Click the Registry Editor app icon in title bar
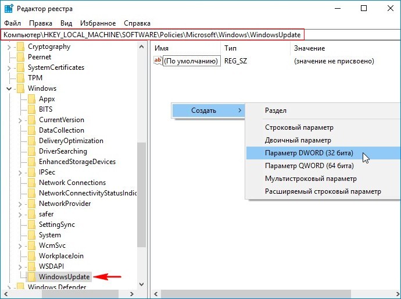Viewport: 401px width, 299px height. [9, 9]
